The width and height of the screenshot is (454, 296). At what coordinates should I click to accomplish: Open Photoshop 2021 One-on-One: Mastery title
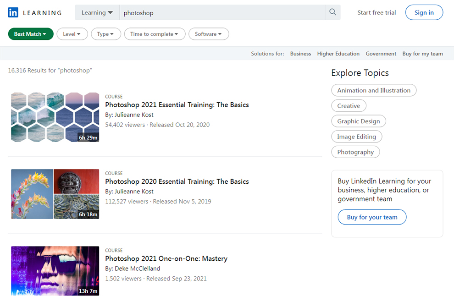point(166,258)
